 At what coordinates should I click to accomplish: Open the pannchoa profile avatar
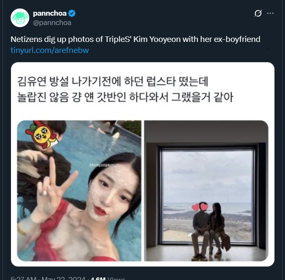20,18
